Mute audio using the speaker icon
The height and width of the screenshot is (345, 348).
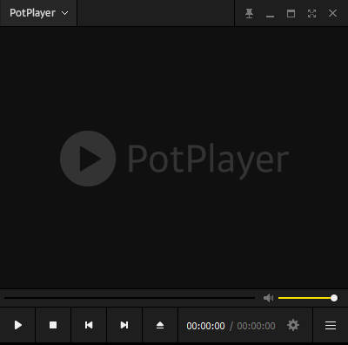point(268,298)
